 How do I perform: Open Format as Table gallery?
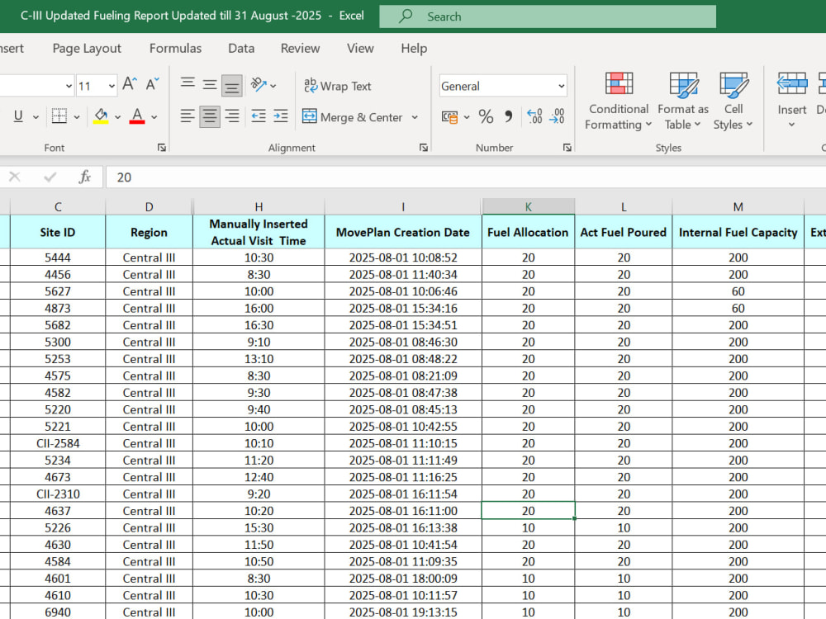click(683, 101)
